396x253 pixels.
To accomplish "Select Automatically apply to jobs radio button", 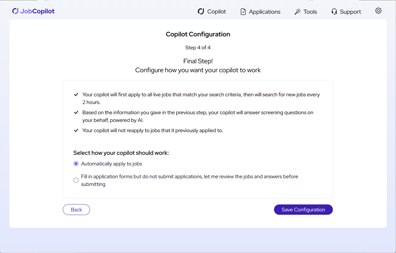I will (76, 164).
